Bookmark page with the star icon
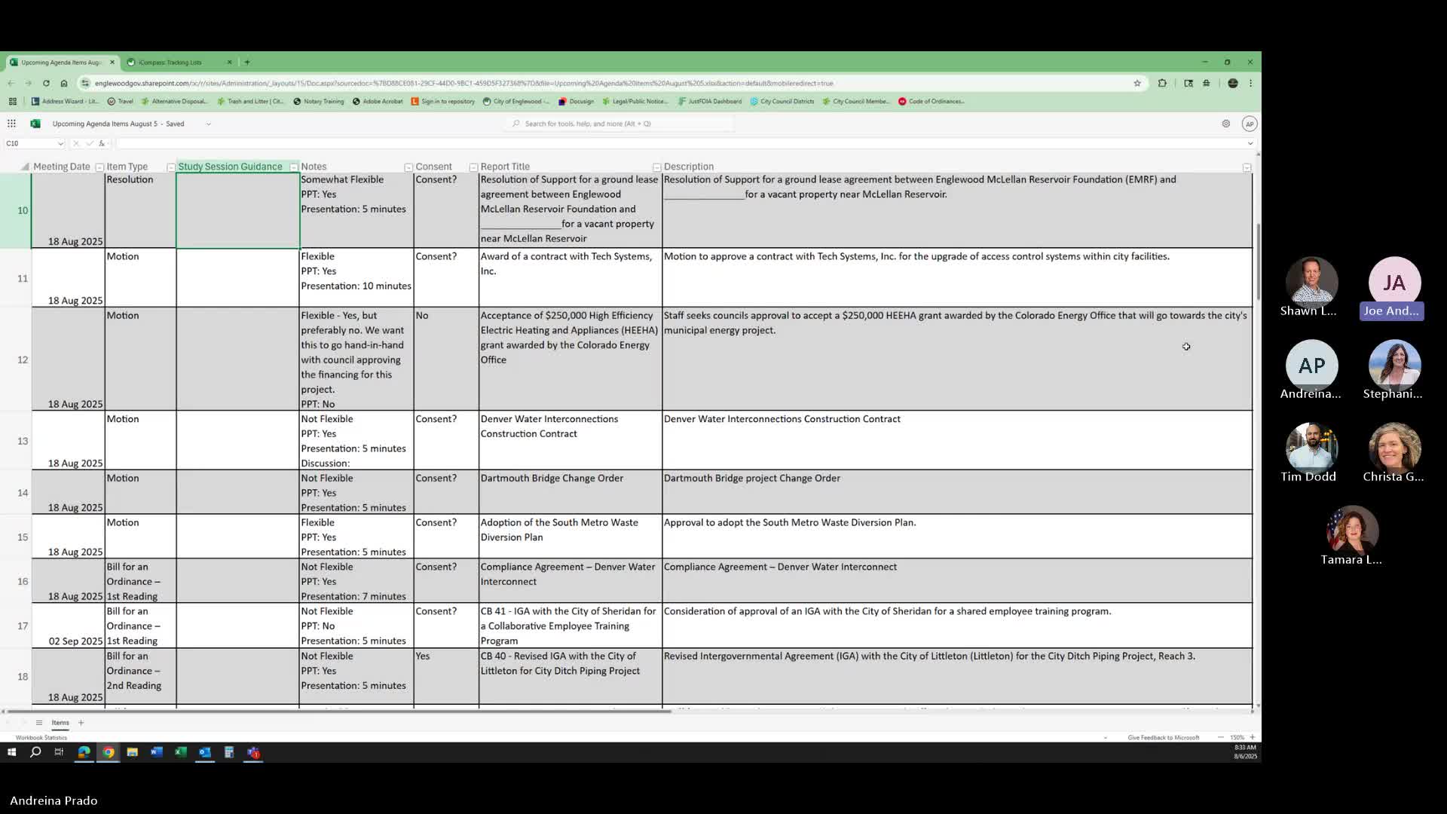 tap(1137, 83)
